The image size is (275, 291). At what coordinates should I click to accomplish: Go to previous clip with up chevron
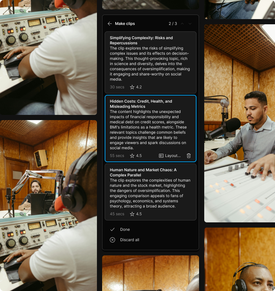click(x=182, y=24)
